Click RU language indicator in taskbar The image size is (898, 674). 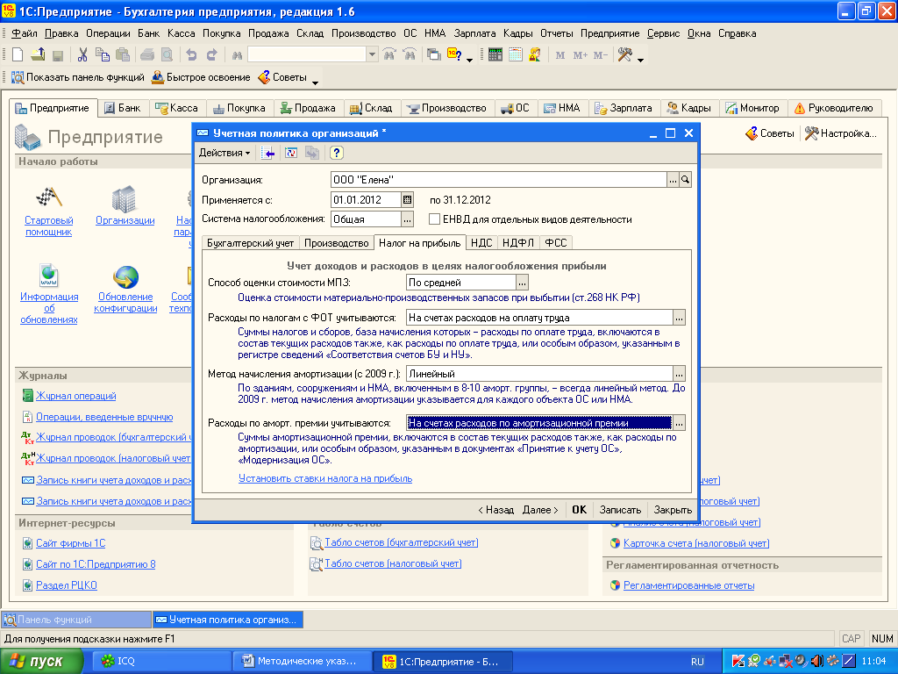(697, 662)
